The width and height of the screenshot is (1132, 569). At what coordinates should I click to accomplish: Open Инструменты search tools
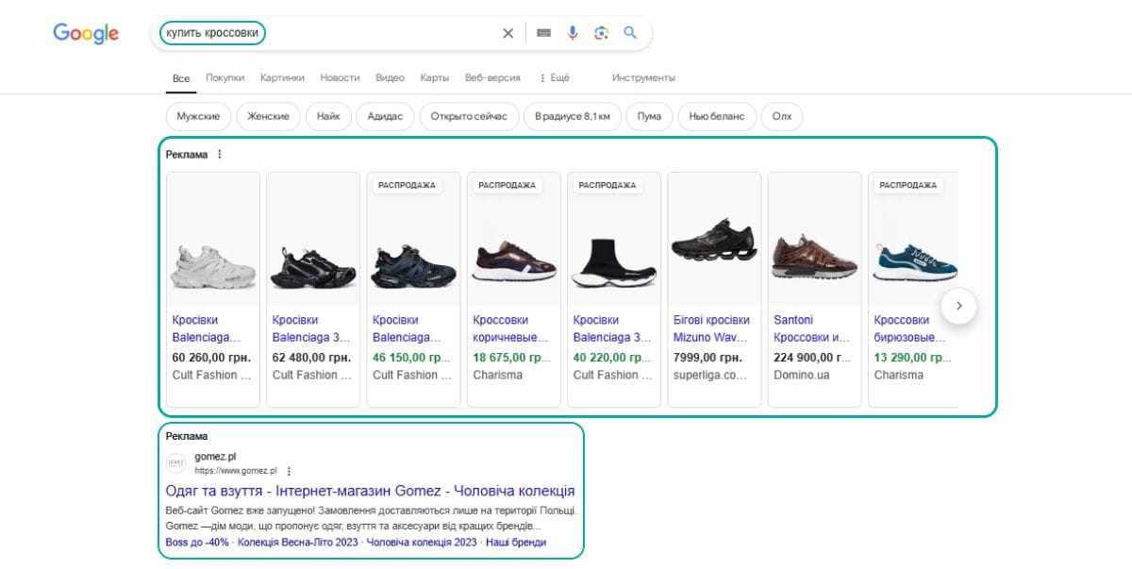[643, 78]
